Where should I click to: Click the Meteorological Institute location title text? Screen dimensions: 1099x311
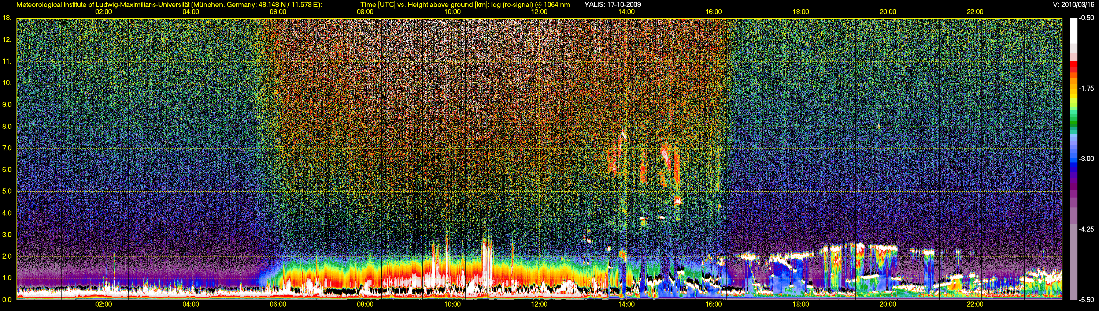(x=169, y=5)
